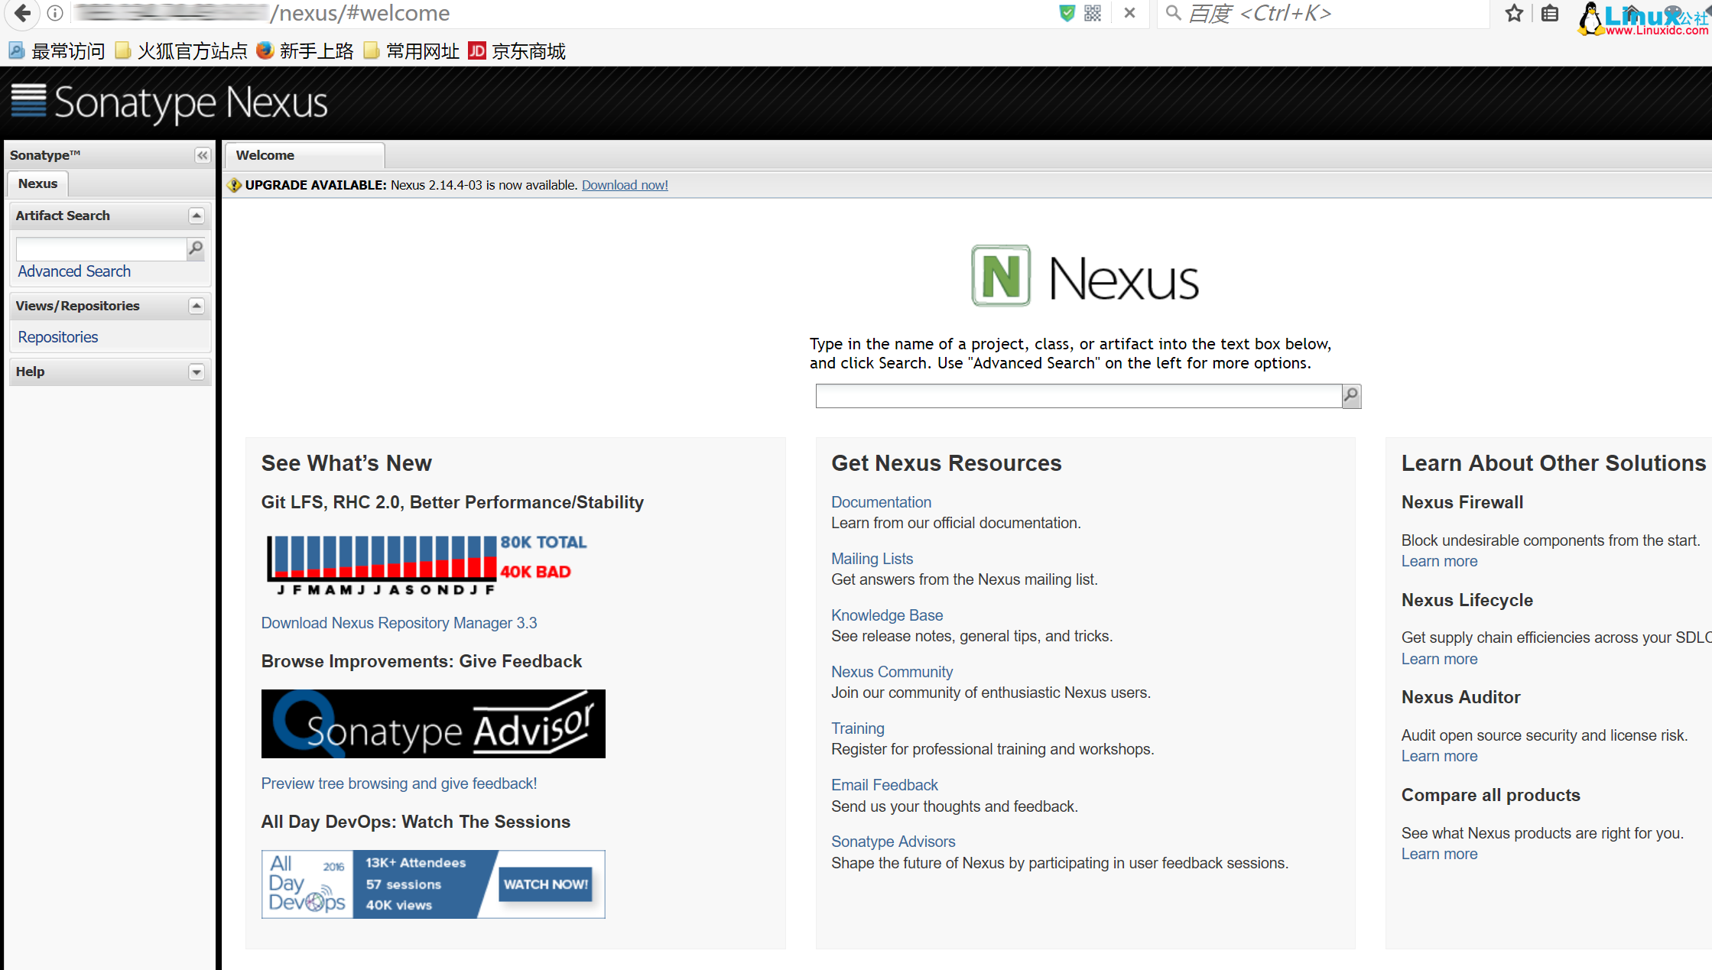Screen dimensions: 1712x970
Task: Expand the Help panel
Action: pyautogui.click(x=197, y=371)
